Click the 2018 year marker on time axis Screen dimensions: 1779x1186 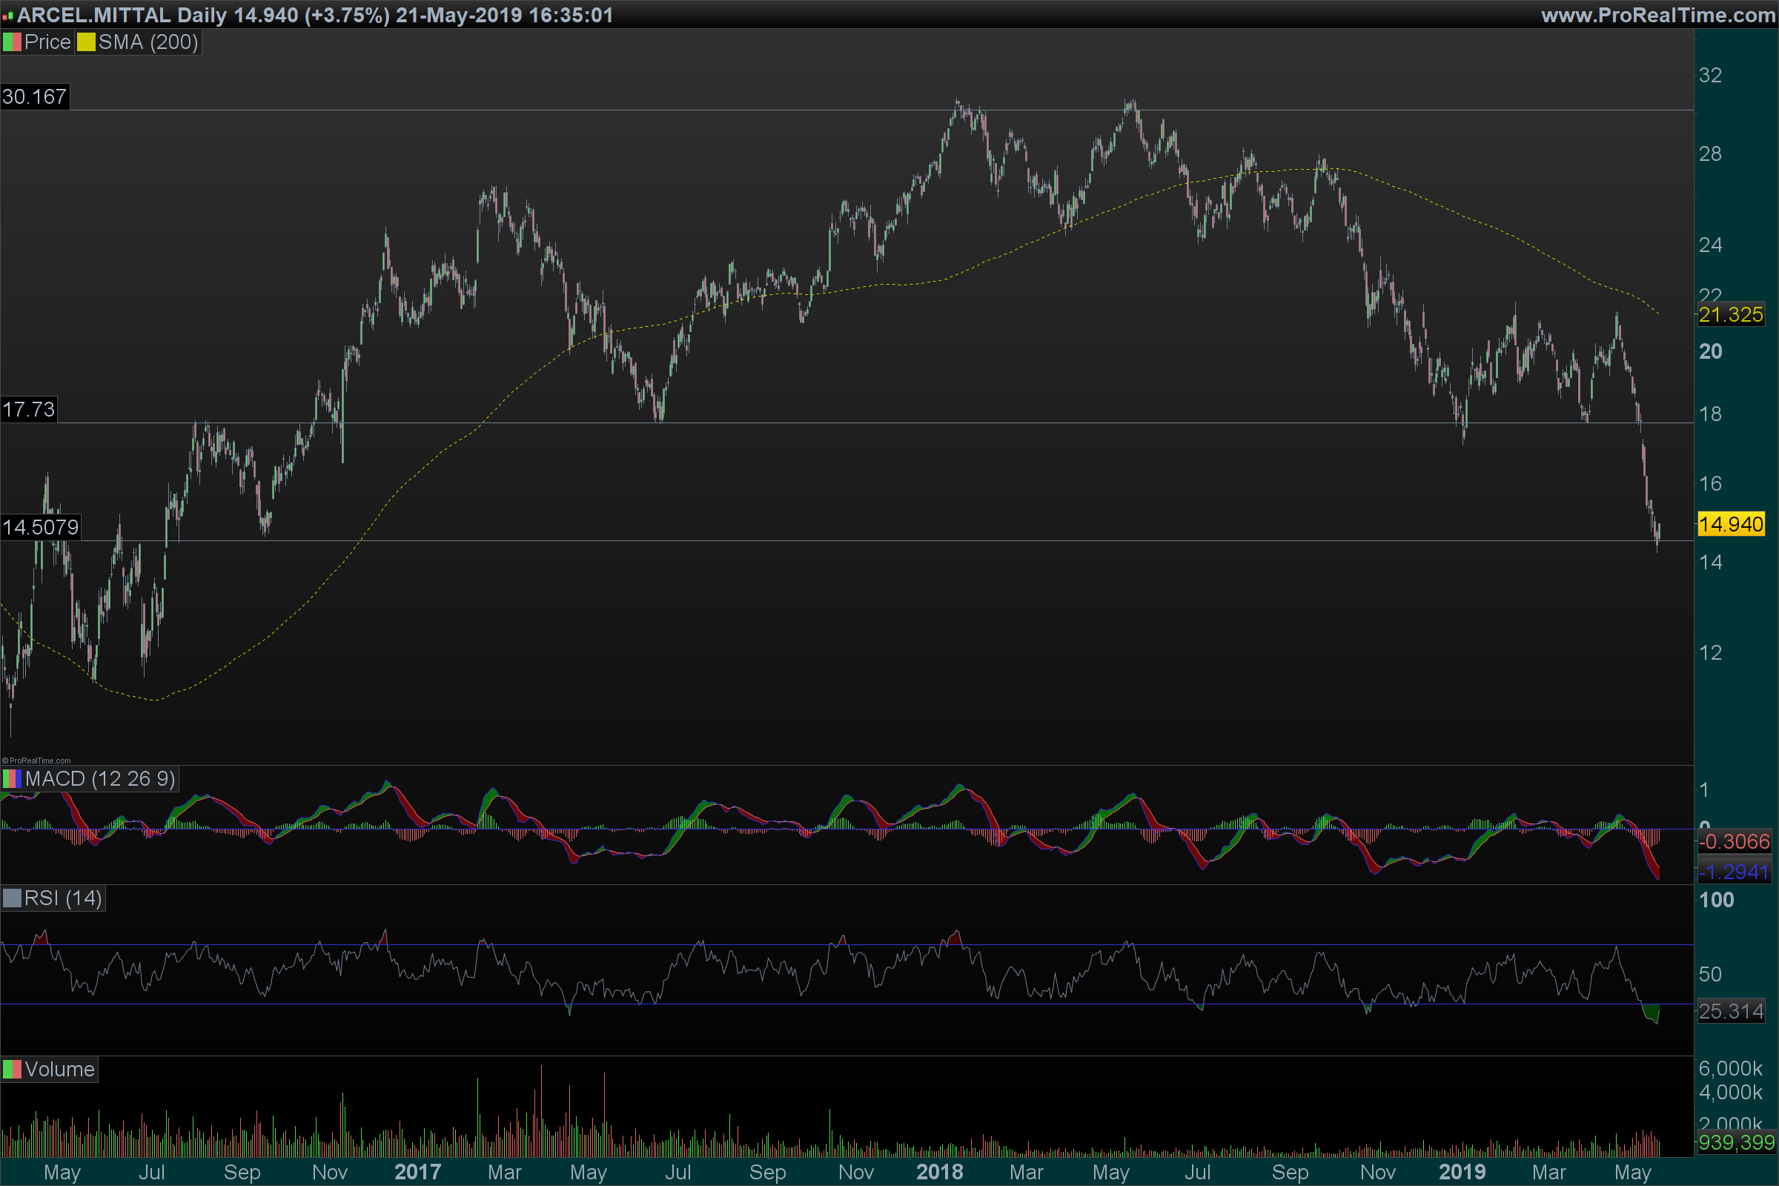(939, 1172)
